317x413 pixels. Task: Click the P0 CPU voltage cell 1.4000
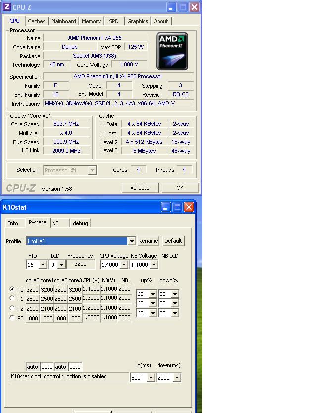(91, 289)
